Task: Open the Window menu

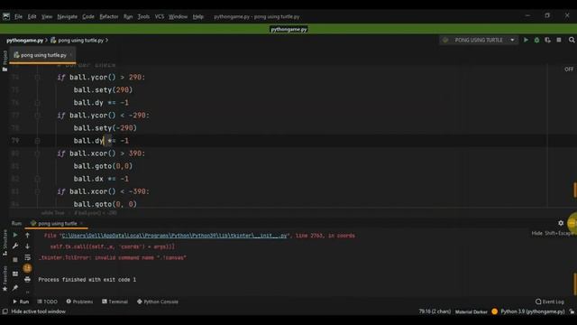Action: click(x=179, y=16)
